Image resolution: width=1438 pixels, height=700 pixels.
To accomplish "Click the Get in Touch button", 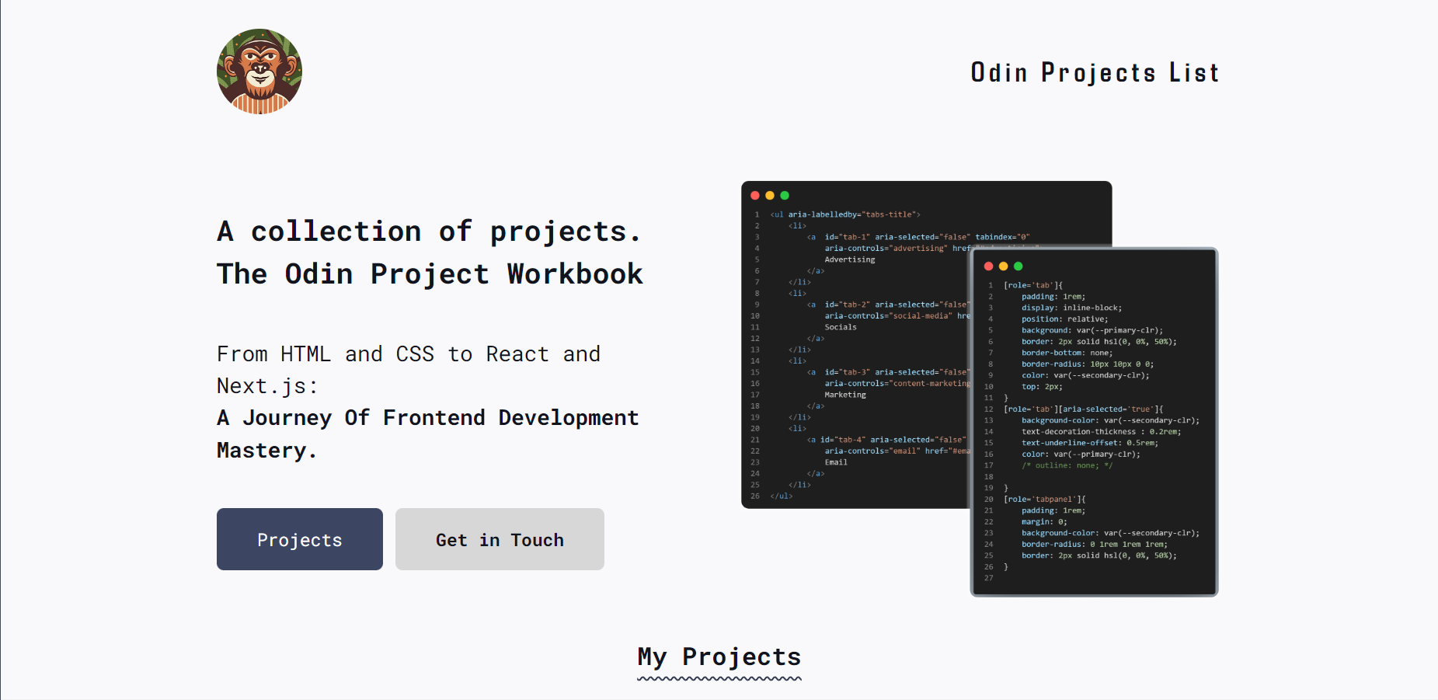I will tap(500, 539).
